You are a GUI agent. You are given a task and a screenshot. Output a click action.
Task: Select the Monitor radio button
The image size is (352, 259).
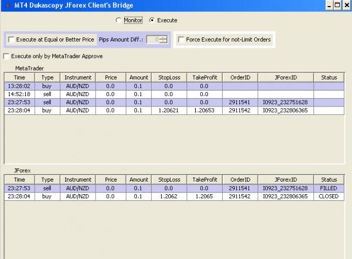click(x=118, y=20)
